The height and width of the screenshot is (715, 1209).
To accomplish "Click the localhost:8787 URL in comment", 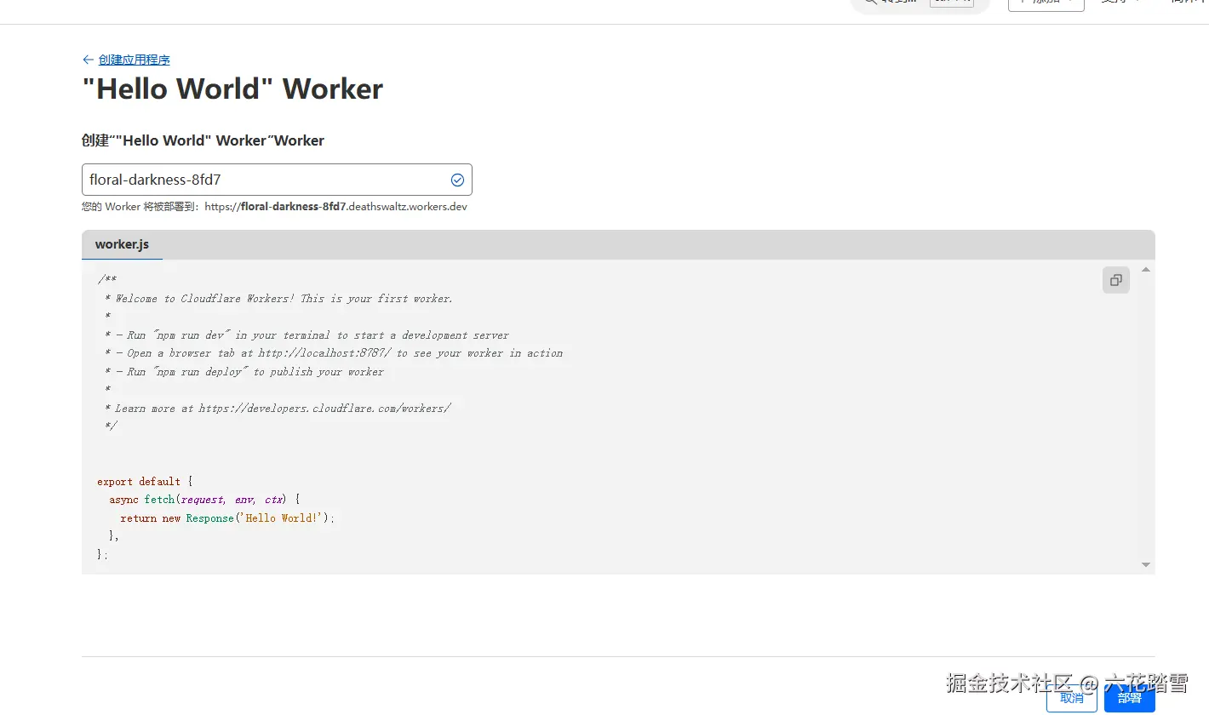I will [x=325, y=353].
